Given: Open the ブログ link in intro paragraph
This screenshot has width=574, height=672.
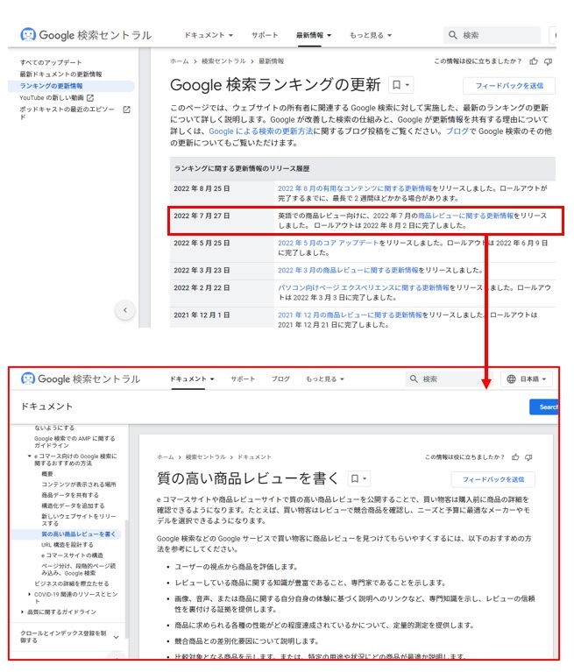Looking at the screenshot, I should (x=457, y=131).
